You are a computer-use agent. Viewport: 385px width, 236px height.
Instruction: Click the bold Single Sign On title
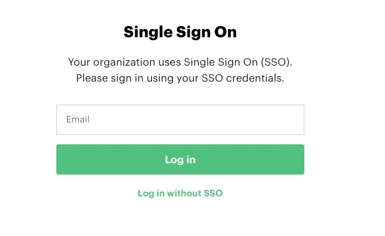[180, 32]
